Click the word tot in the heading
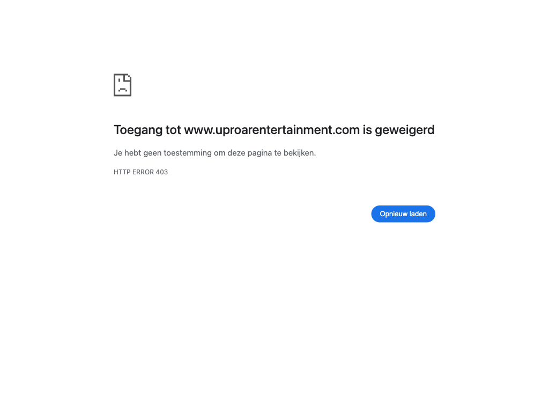 (173, 130)
